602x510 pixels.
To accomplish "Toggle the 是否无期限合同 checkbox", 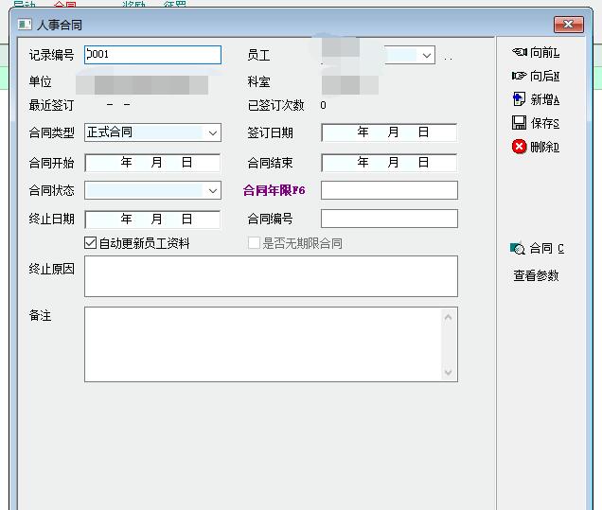I will point(254,243).
